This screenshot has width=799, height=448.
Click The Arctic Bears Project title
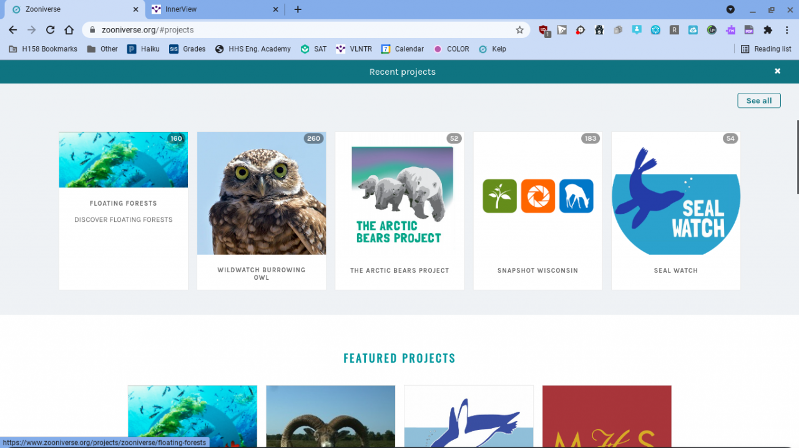(x=399, y=270)
